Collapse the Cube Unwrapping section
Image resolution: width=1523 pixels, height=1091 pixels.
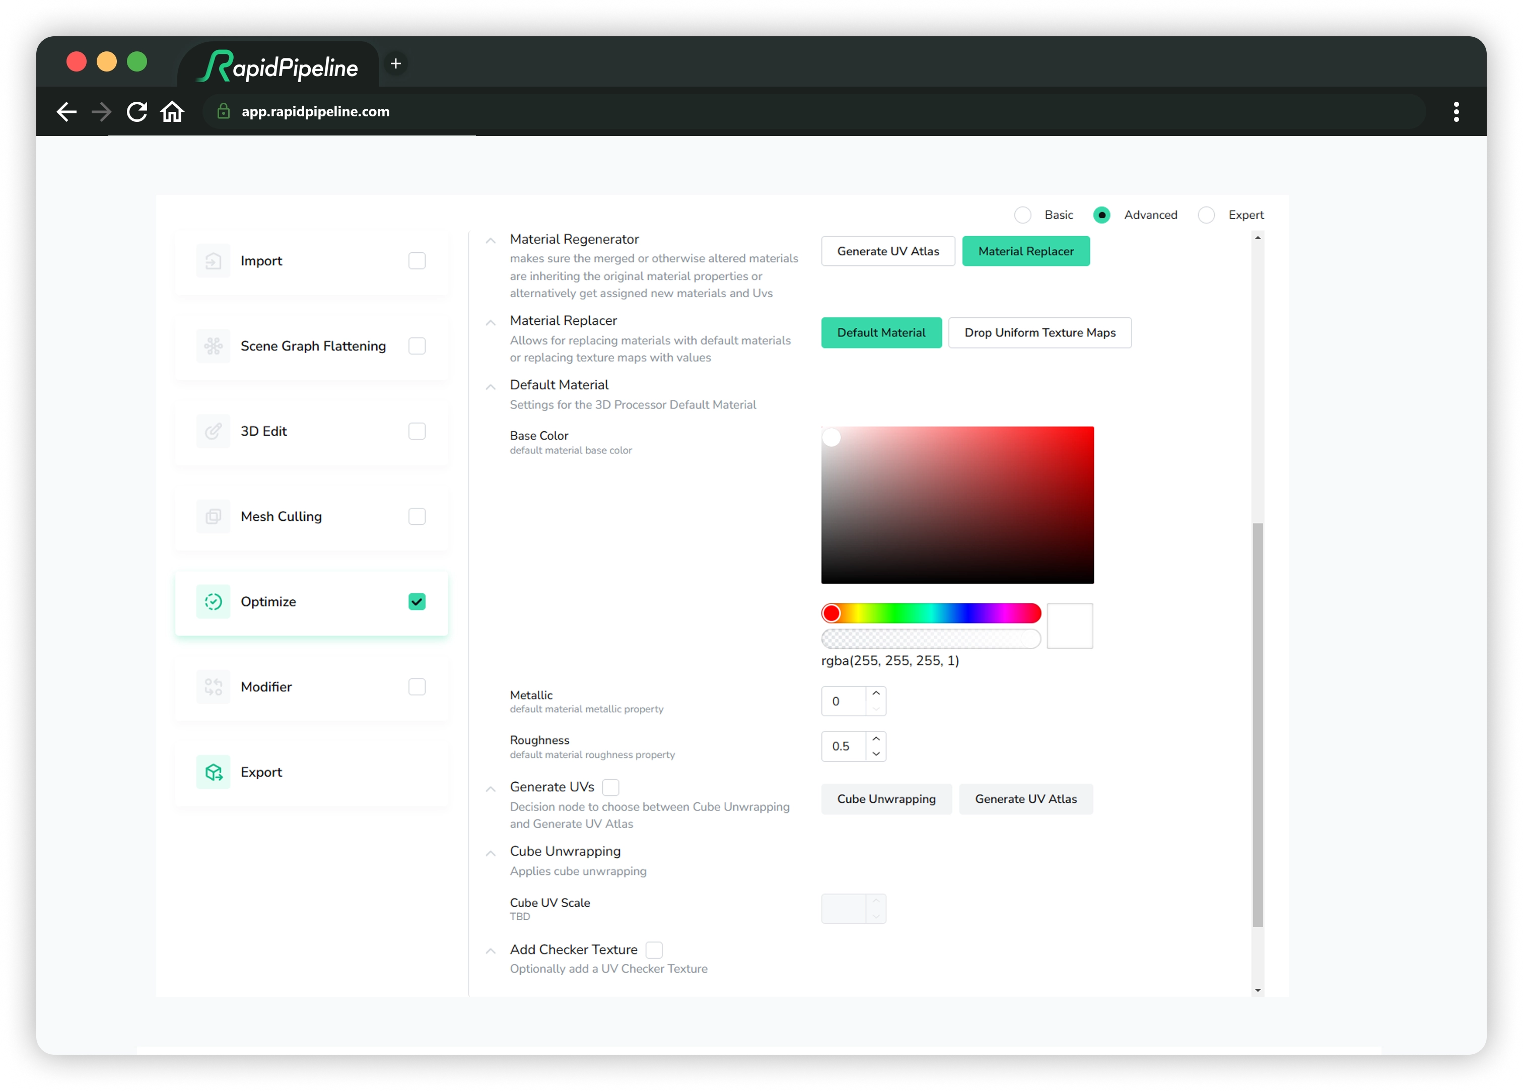[491, 853]
